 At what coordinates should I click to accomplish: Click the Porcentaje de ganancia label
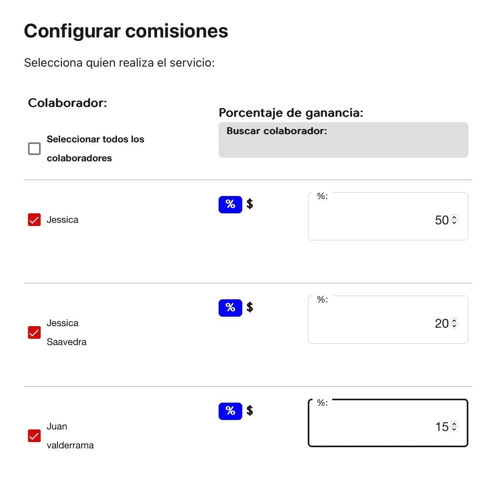pos(291,113)
